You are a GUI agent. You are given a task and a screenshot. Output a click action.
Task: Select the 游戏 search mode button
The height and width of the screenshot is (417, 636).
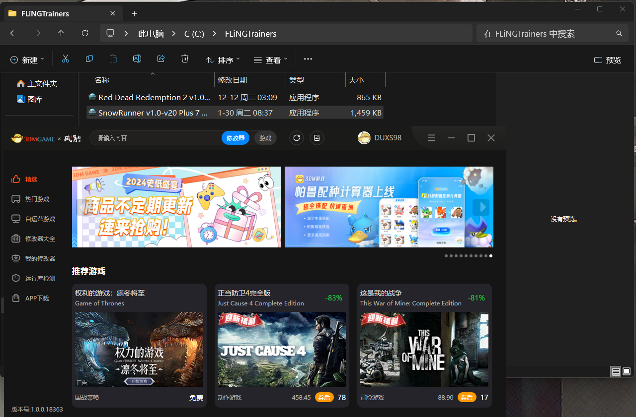(x=265, y=138)
